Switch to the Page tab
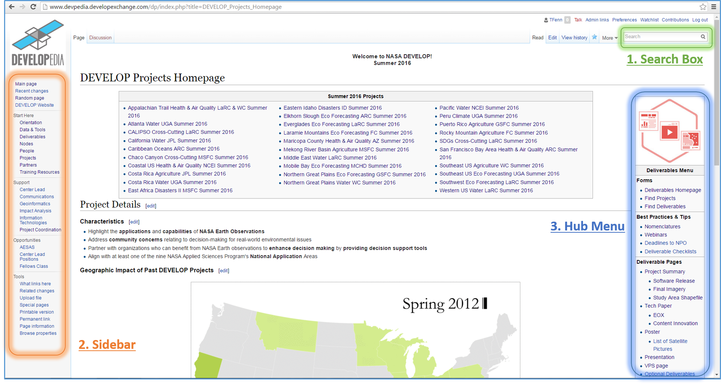The width and height of the screenshot is (721, 385). pyautogui.click(x=79, y=38)
